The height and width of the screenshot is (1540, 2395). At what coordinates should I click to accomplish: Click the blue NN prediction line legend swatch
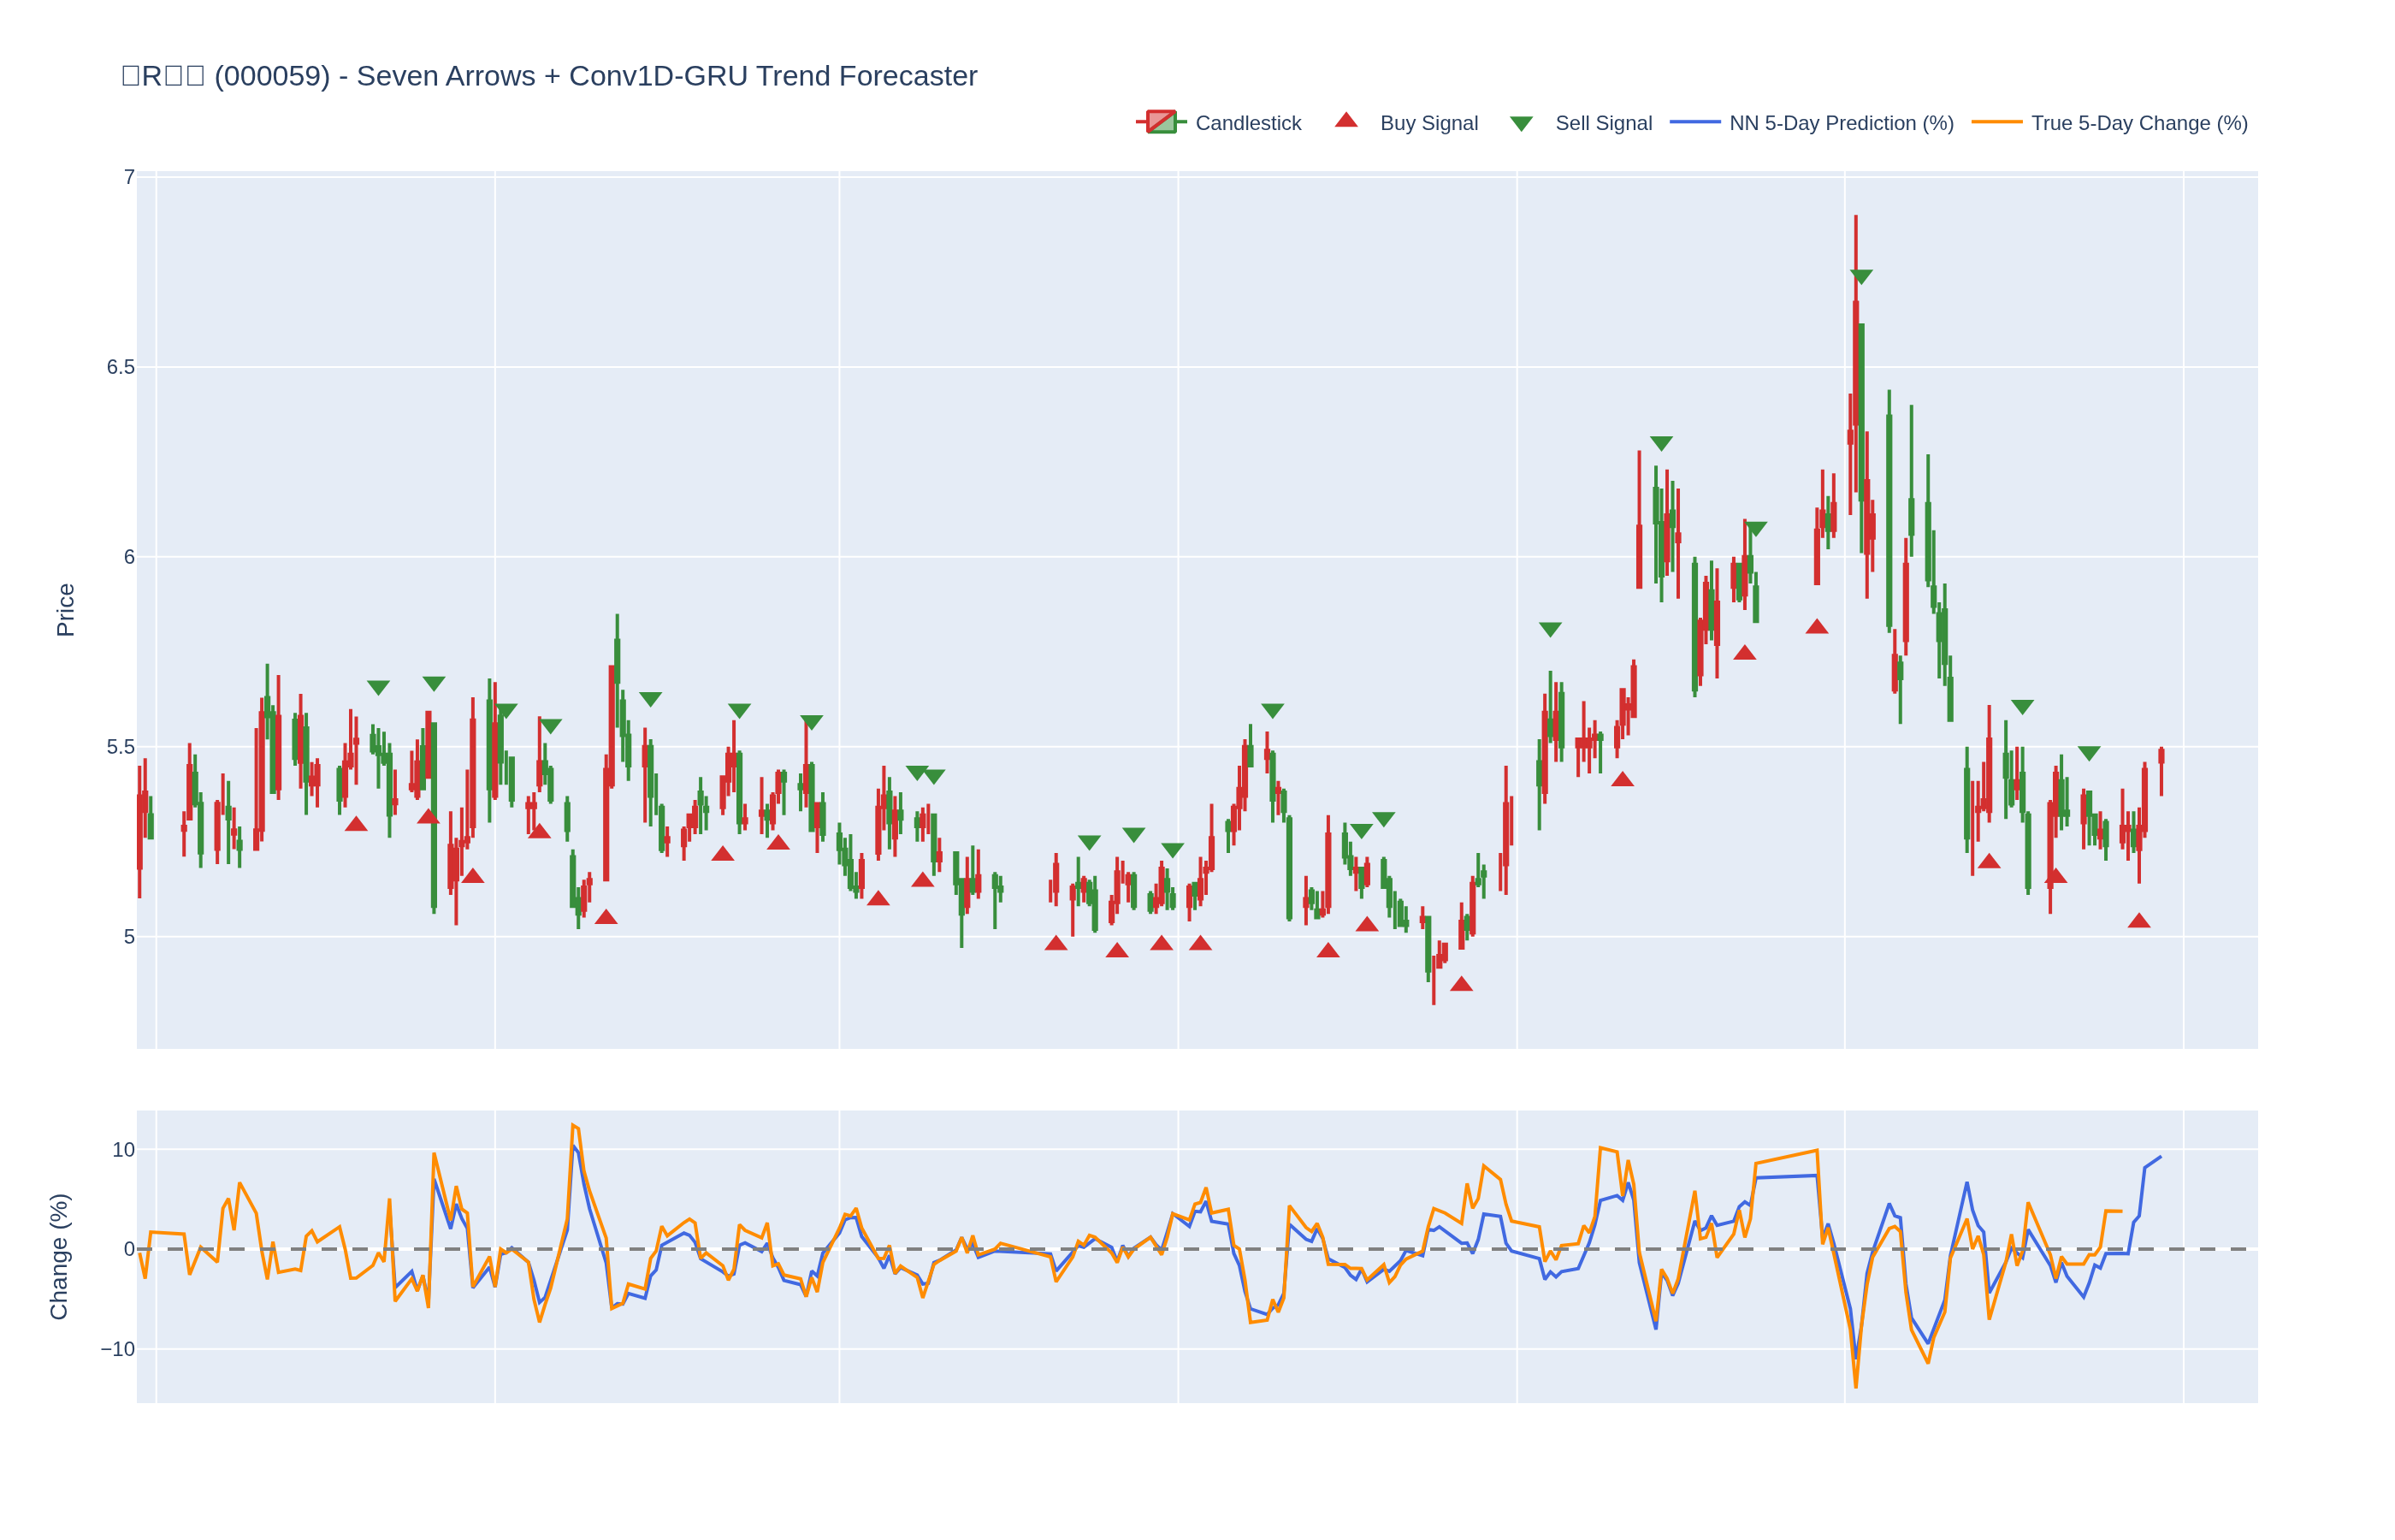pyautogui.click(x=1694, y=122)
